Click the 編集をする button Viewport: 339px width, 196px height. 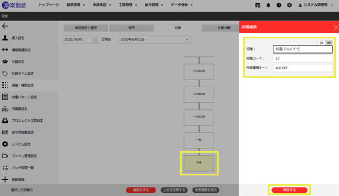(x=140, y=190)
